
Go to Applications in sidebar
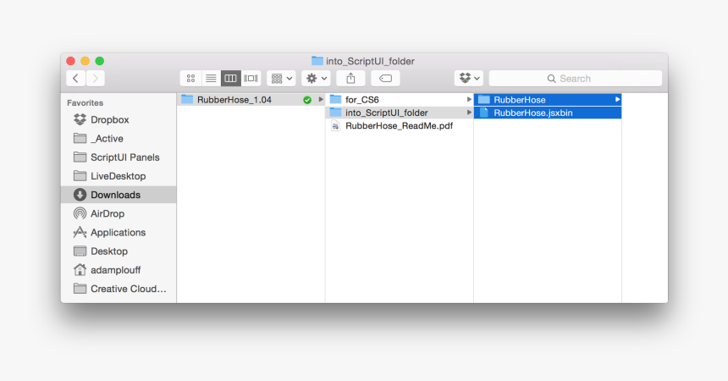119,232
